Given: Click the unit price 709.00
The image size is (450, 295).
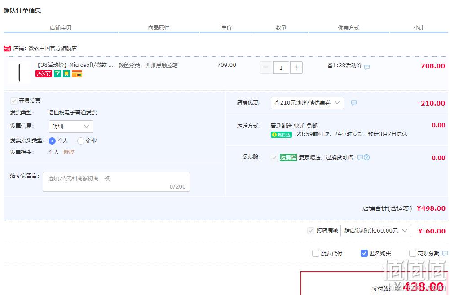Looking at the screenshot, I should coord(226,65).
